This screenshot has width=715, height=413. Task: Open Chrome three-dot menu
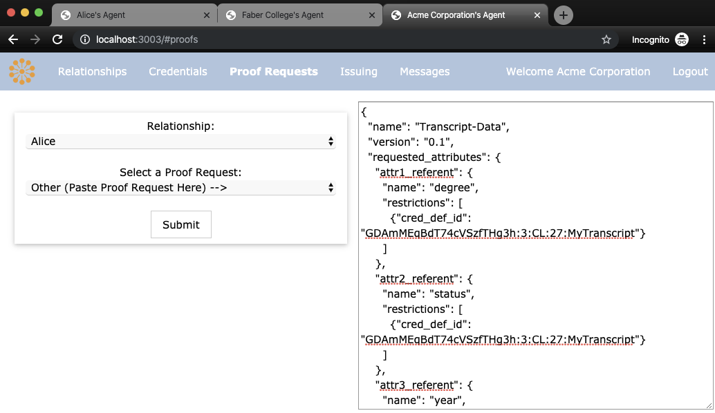point(704,39)
